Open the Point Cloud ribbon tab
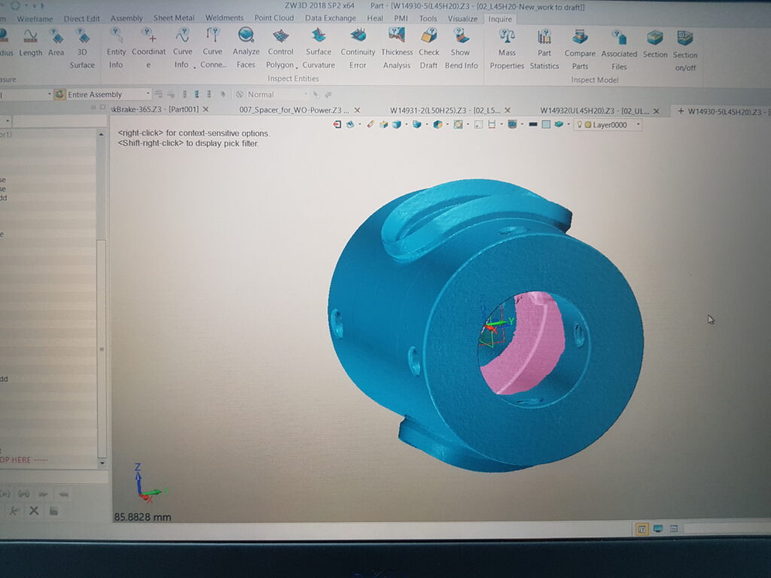The width and height of the screenshot is (771, 578). click(x=274, y=18)
